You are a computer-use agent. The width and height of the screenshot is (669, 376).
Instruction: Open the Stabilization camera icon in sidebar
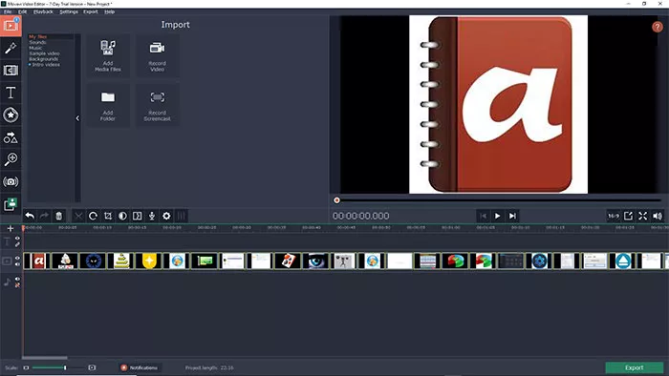pyautogui.click(x=11, y=182)
